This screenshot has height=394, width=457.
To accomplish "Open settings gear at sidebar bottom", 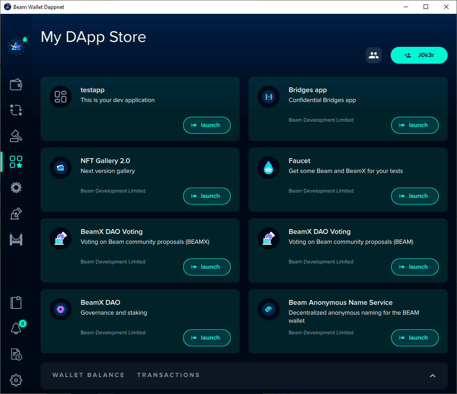I will (x=16, y=380).
